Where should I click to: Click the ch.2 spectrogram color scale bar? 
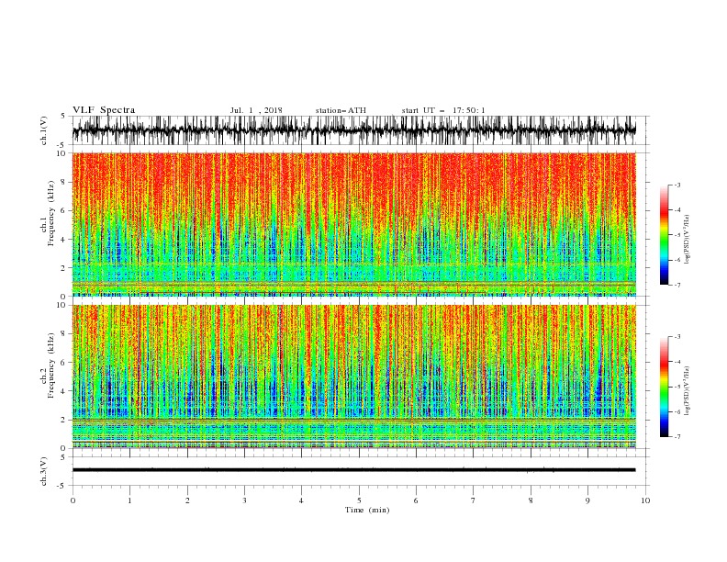coord(664,387)
